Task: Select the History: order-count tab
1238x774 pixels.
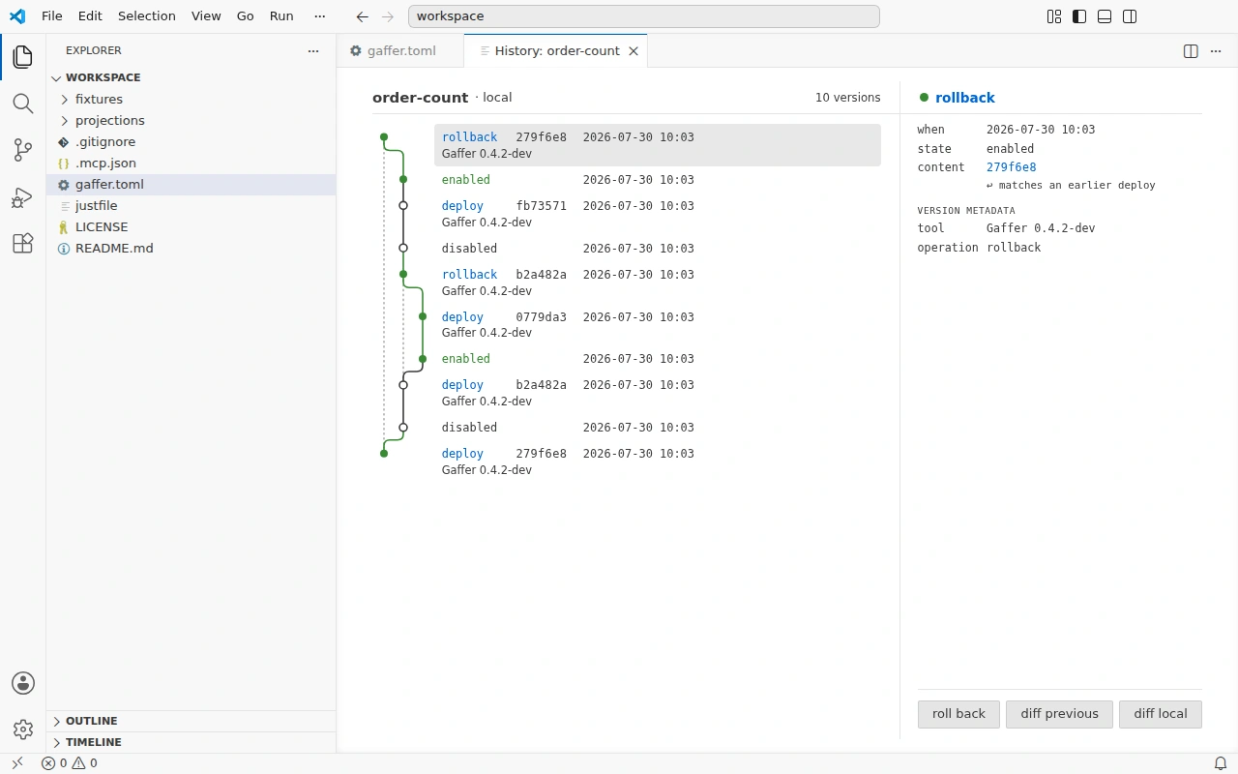Action: click(x=556, y=51)
